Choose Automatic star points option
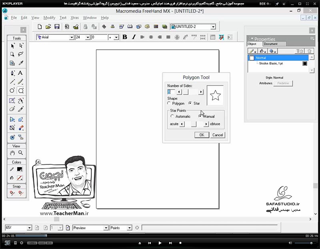The image size is (320, 249). coord(172,116)
